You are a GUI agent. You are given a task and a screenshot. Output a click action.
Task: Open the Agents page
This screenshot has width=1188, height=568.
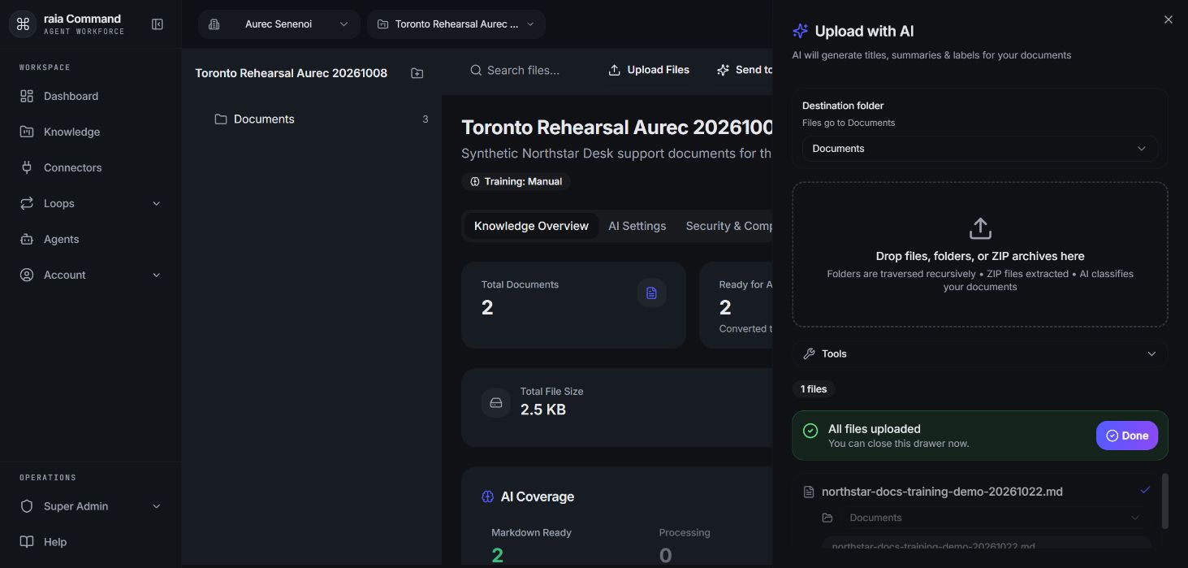pos(90,239)
